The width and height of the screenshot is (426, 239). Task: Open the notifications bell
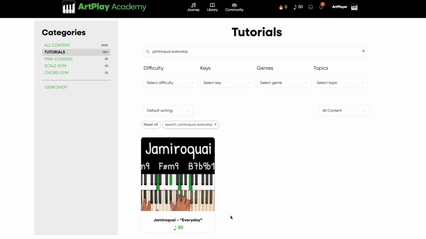(321, 7)
